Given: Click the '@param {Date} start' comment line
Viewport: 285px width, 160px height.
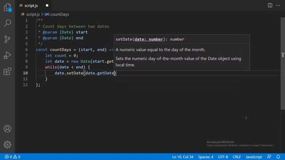Looking at the screenshot, I should coord(65,32).
